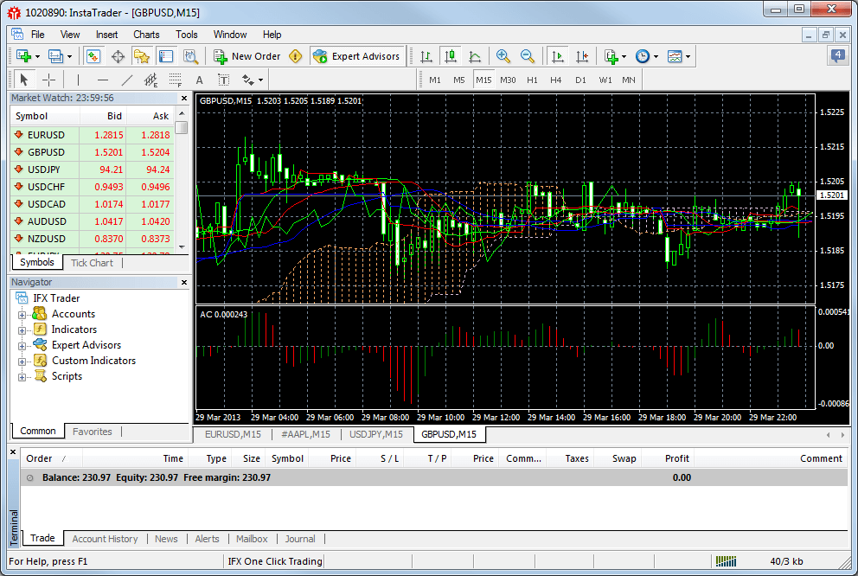
Task: Open the Periods clock dropdown arrow
Action: tap(656, 57)
